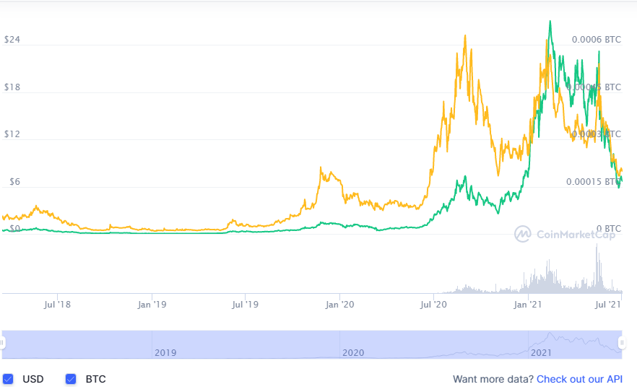The height and width of the screenshot is (392, 637).
Task: Click the Jul '20 axis label
Action: [433, 304]
